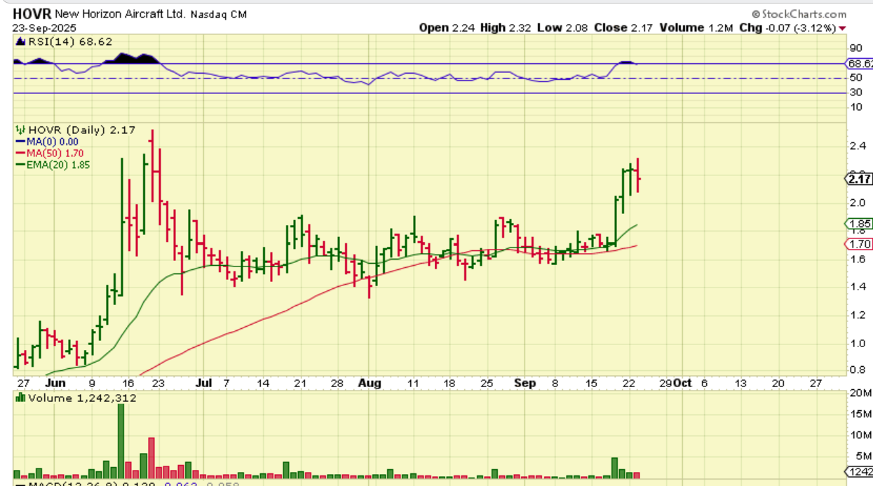Click the date 23-Sep-2025 under the title
The image size is (873, 486).
(x=40, y=28)
